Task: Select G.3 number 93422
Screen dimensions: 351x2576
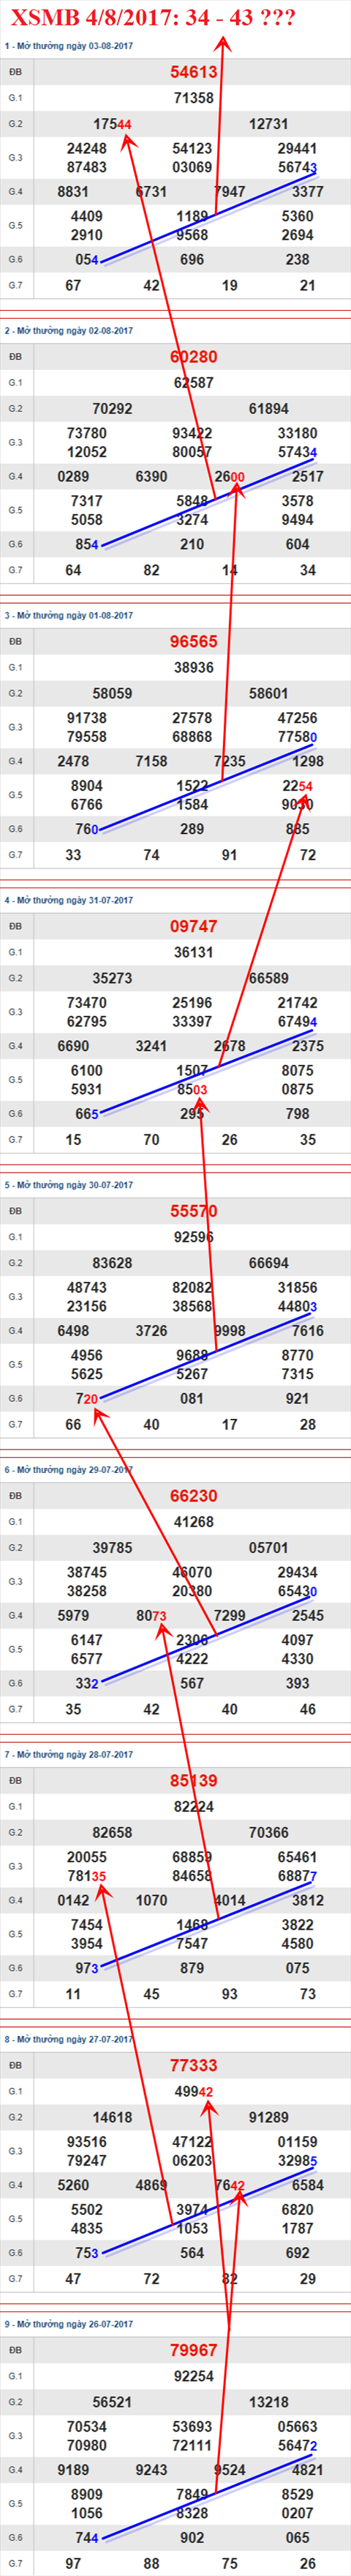Action: click(192, 433)
